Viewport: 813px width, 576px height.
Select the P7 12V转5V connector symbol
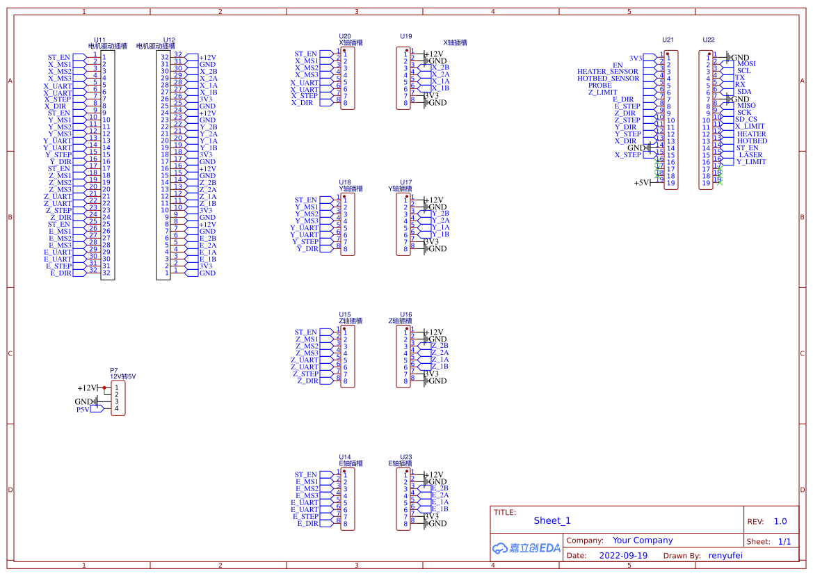(x=118, y=398)
